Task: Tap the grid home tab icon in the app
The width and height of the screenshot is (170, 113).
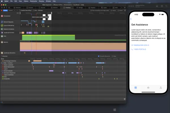Action: [x=135, y=88]
